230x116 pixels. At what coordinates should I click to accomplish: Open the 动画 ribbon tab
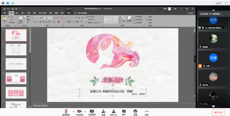[34, 13]
